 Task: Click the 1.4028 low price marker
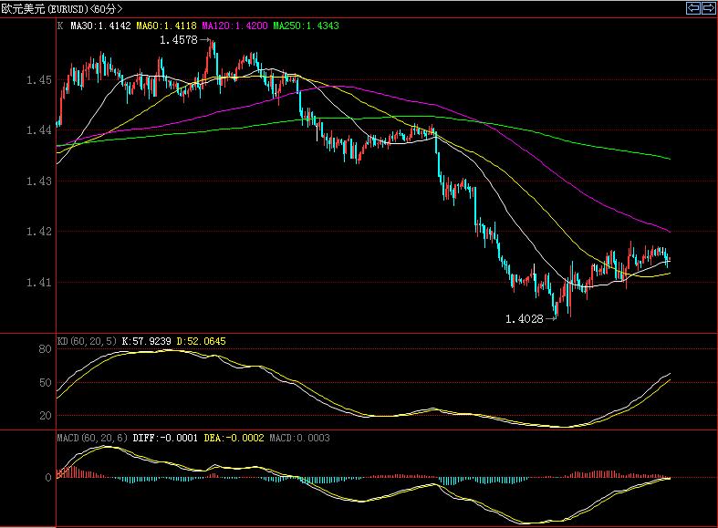pos(525,318)
